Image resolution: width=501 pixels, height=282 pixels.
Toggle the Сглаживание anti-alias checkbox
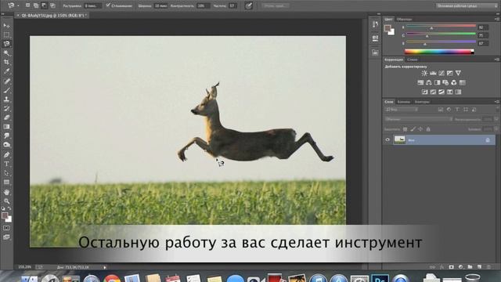[108, 5]
